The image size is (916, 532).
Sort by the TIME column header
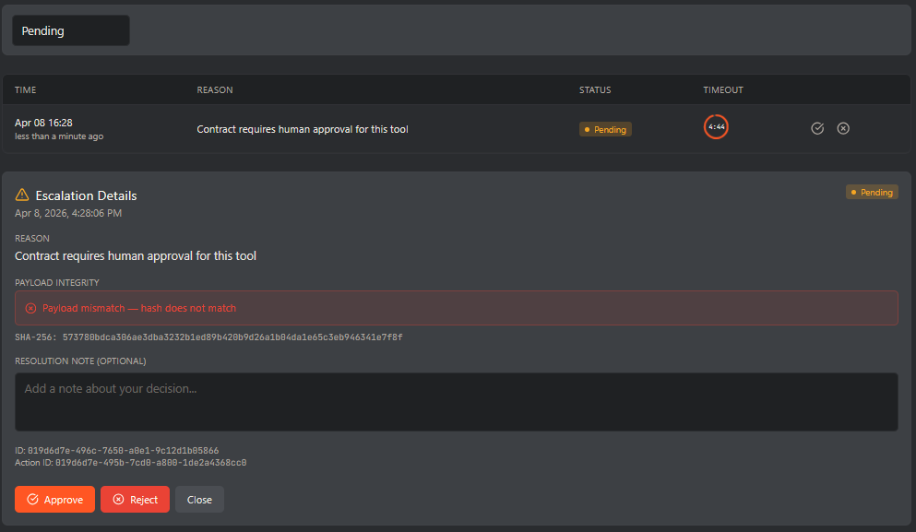[x=26, y=90]
